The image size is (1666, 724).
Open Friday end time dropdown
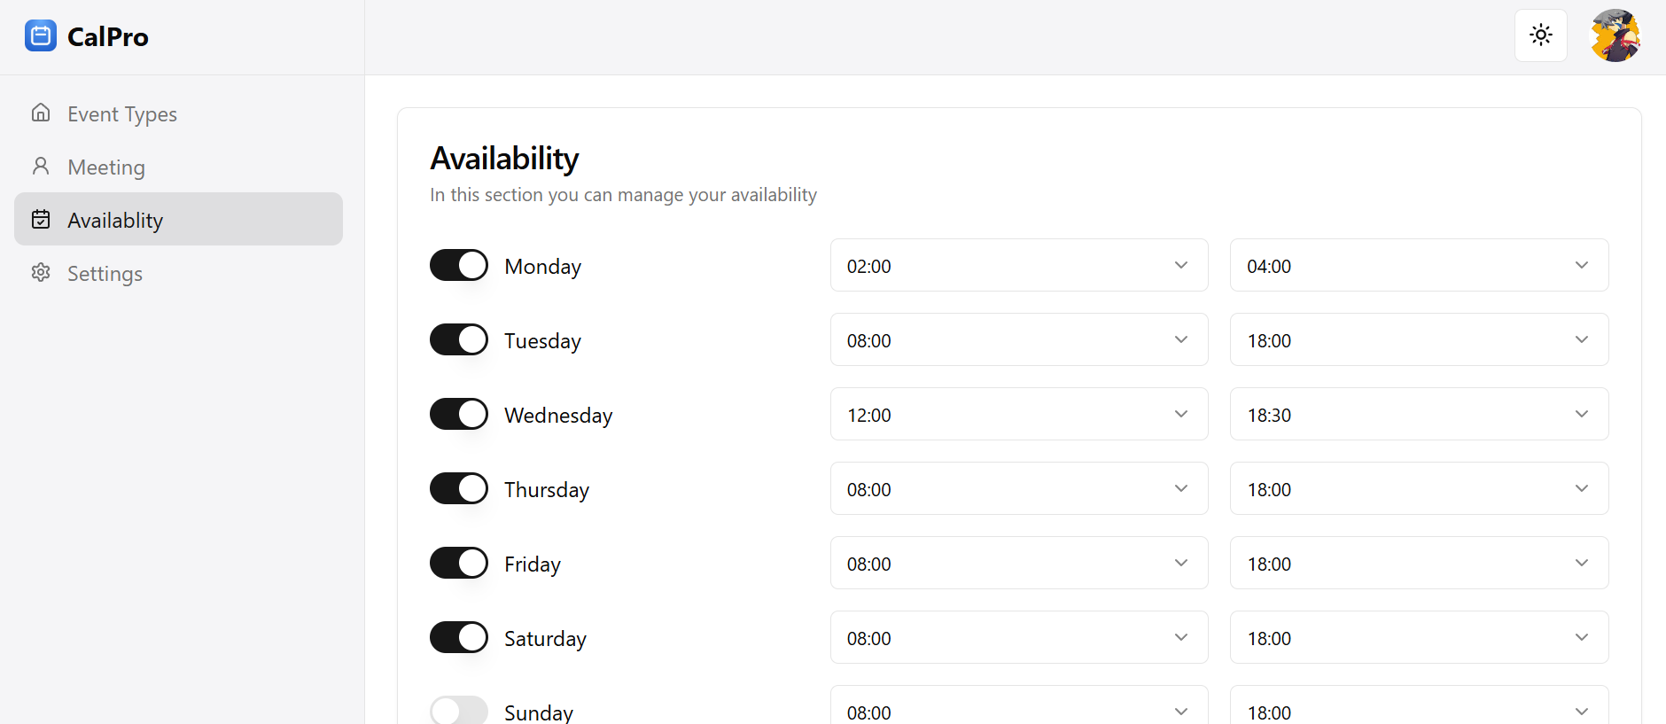click(1419, 563)
